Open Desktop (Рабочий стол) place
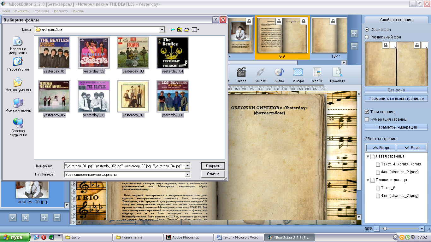Screen dimensions: 431x242 pyautogui.click(x=18, y=64)
